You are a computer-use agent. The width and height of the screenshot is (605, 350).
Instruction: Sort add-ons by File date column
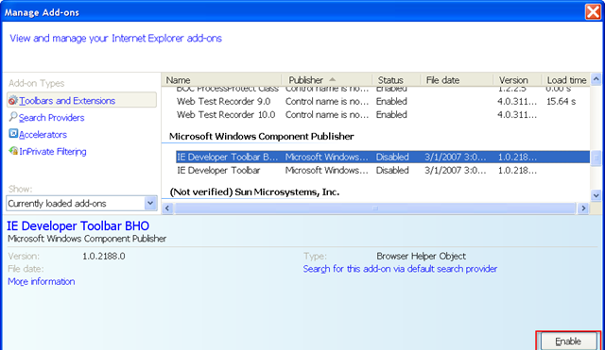click(456, 80)
